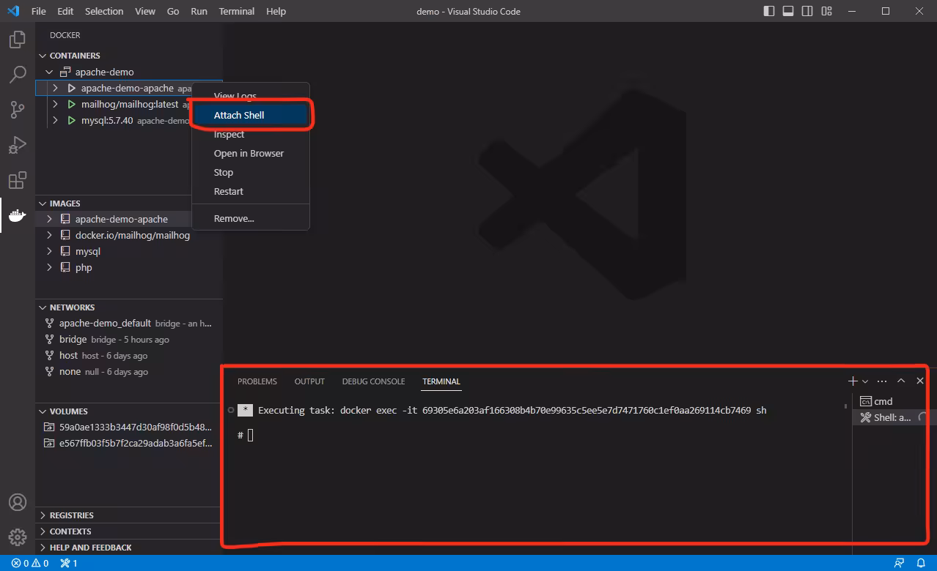Image resolution: width=937 pixels, height=571 pixels.
Task: Open the Help menu
Action: pyautogui.click(x=276, y=11)
